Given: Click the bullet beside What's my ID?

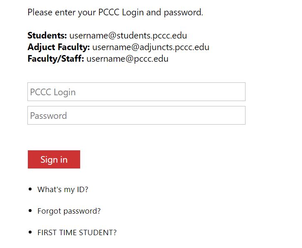Looking at the screenshot, I should (x=30, y=189).
